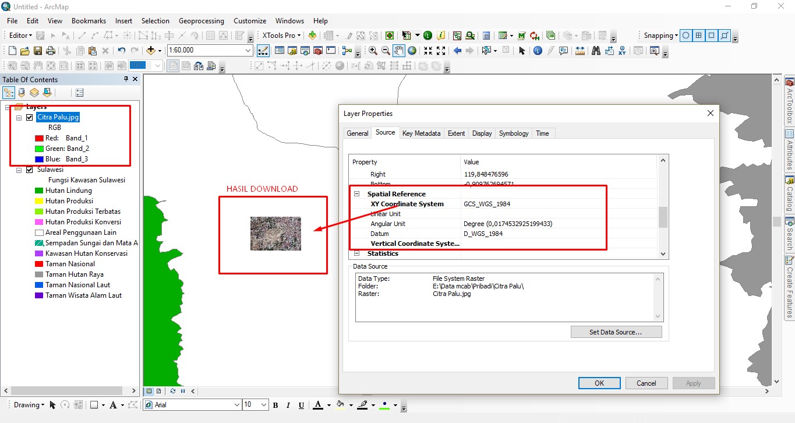Toggle Point Snapping in Snapping toolbar
Viewport: 795px width, 423px height.
686,36
